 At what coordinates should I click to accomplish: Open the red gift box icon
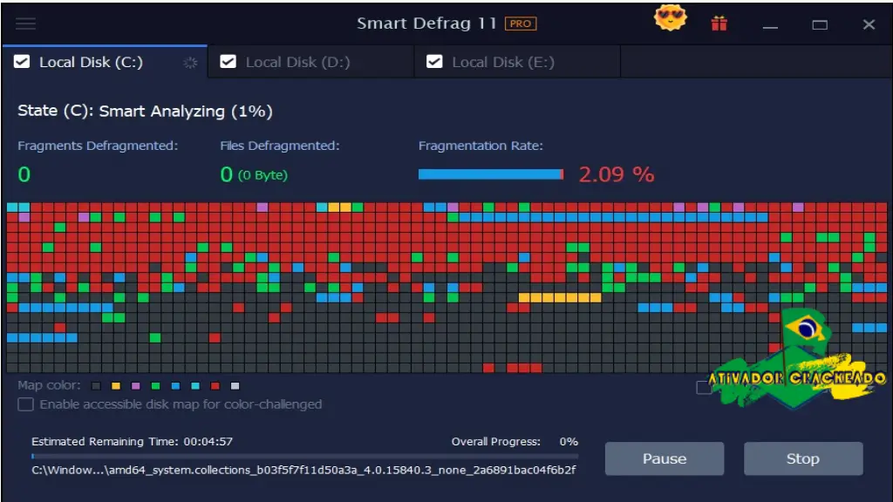(x=719, y=24)
